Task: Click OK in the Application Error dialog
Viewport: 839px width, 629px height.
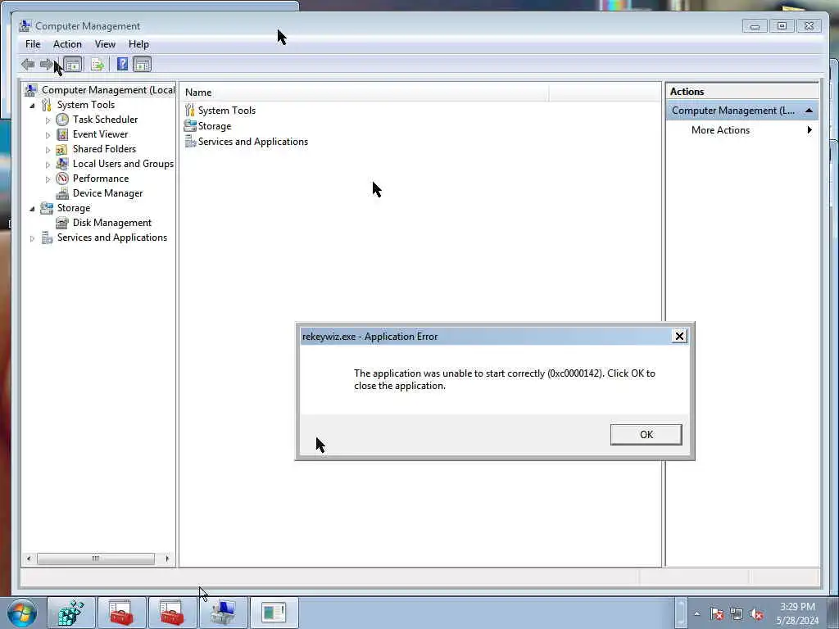Action: pyautogui.click(x=646, y=434)
